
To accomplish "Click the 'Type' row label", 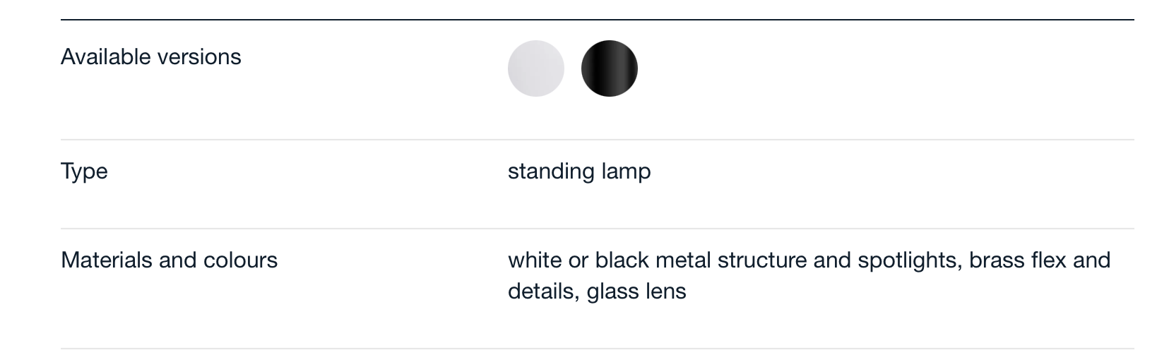I will [84, 172].
